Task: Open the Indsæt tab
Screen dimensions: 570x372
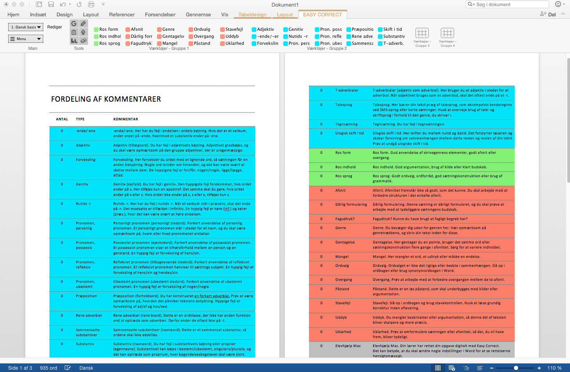Action: click(38, 14)
